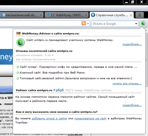Close the 'Автоматический об...' tab

pos(41,15)
